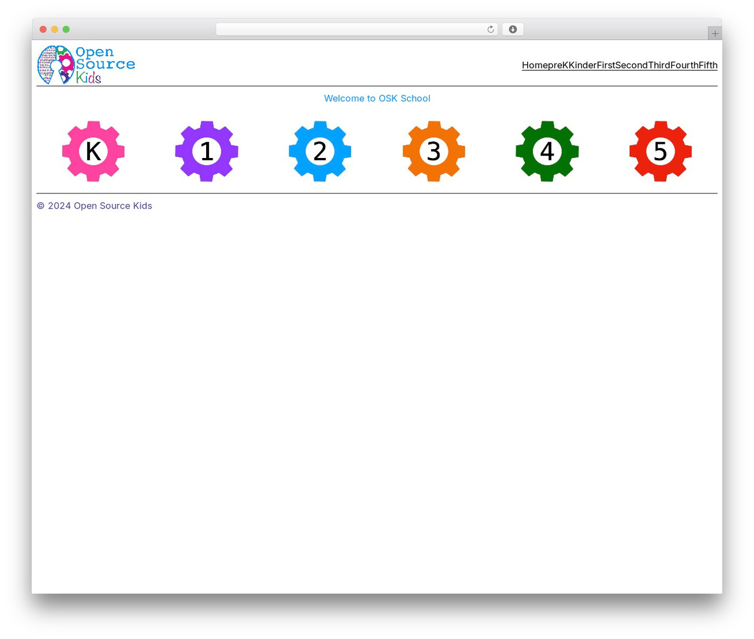Click the © 2024 Open Source Kids footer text
Image resolution: width=754 pixels, height=639 pixels.
94,206
